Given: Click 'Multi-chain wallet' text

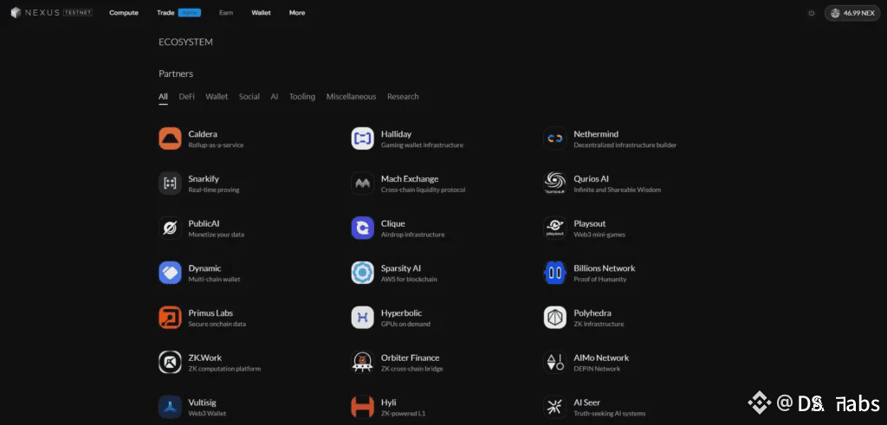Looking at the screenshot, I should [215, 280].
